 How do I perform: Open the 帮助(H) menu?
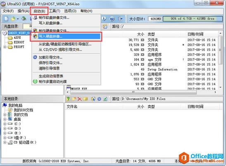tap(86, 11)
